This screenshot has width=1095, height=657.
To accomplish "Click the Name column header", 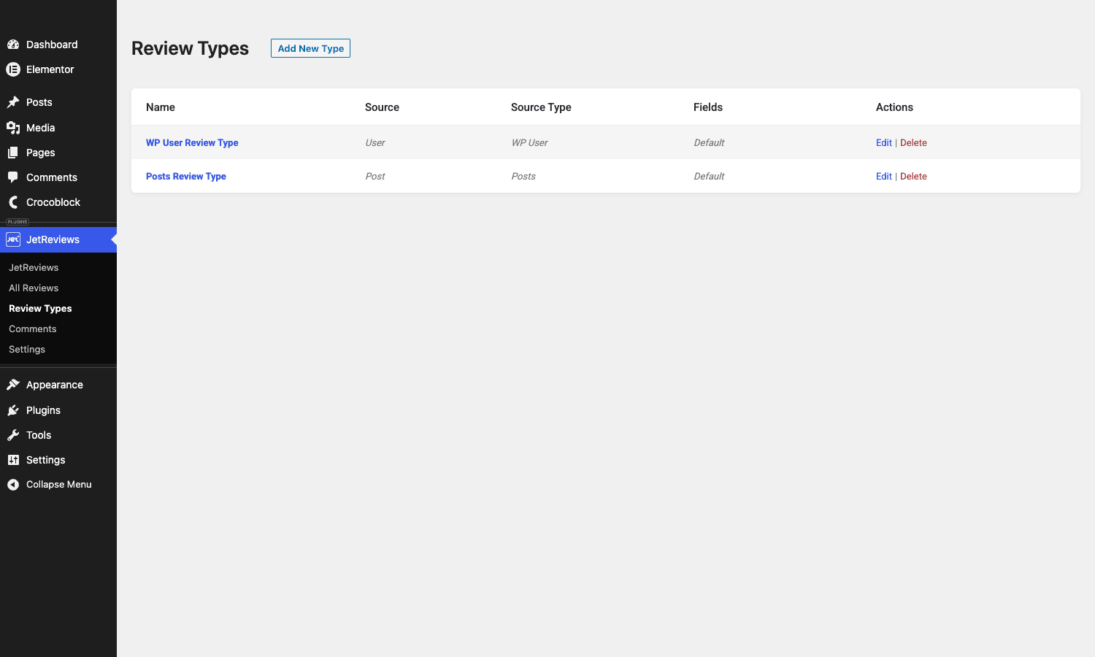I will click(x=161, y=107).
